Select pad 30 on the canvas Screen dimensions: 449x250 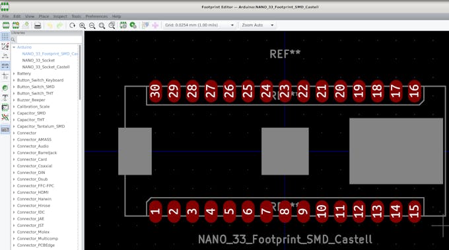click(x=155, y=91)
